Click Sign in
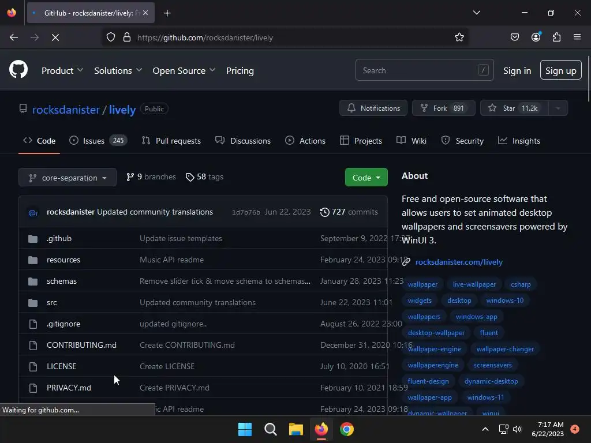591x443 pixels. click(x=517, y=70)
